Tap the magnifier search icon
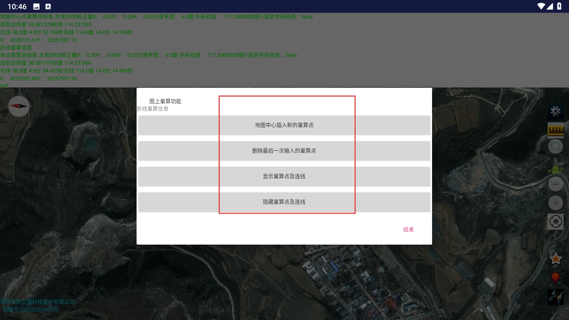Image resolution: width=569 pixels, height=320 pixels. [555, 146]
